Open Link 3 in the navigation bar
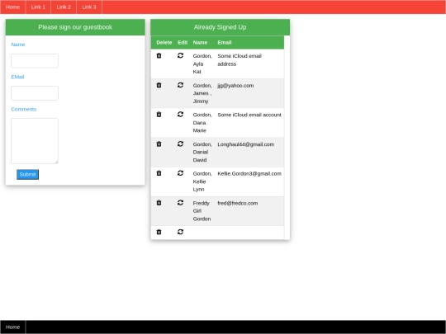Screen dimensions: 446x334 (x=89, y=7)
